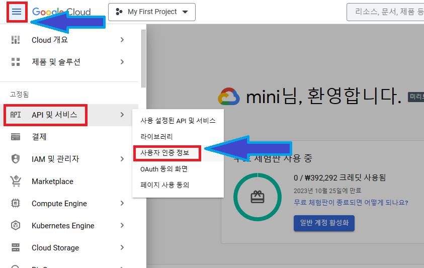Choose 라이브러리 in the API submenu
This screenshot has height=268, width=424.
[156, 137]
